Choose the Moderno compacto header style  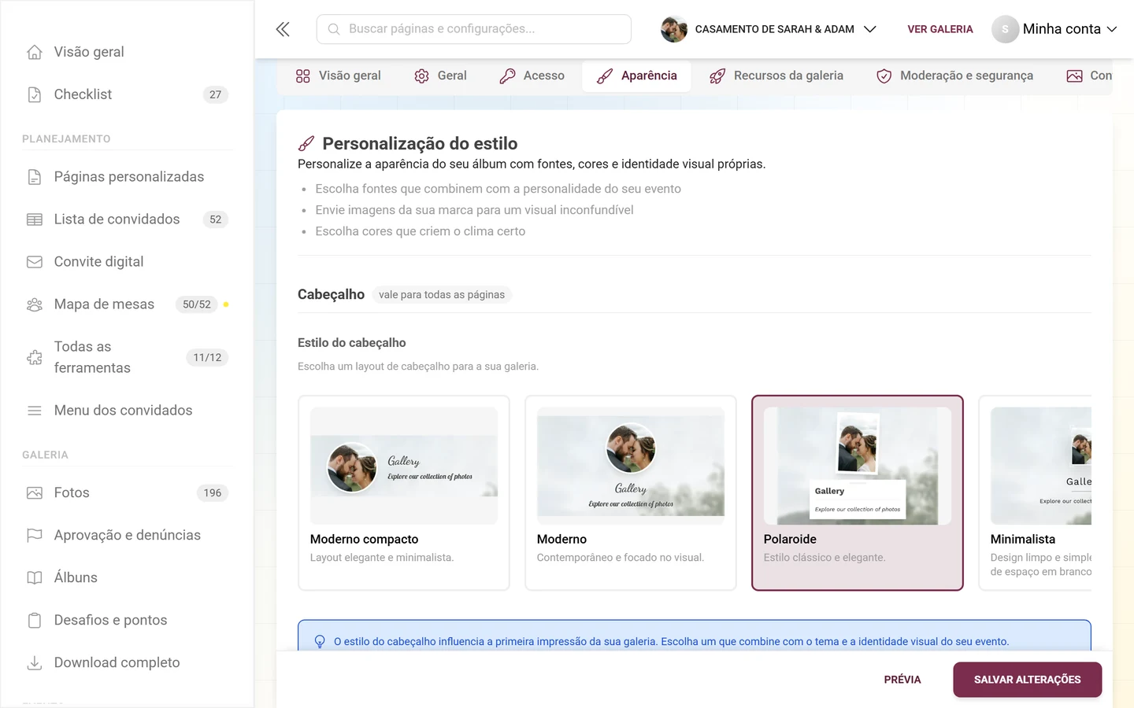[x=404, y=493]
